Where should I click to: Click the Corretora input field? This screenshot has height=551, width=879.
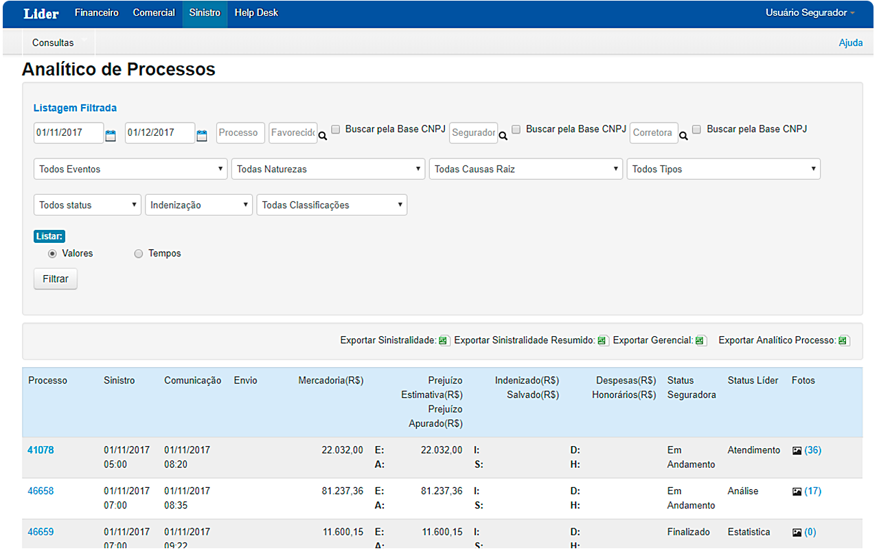click(x=654, y=132)
